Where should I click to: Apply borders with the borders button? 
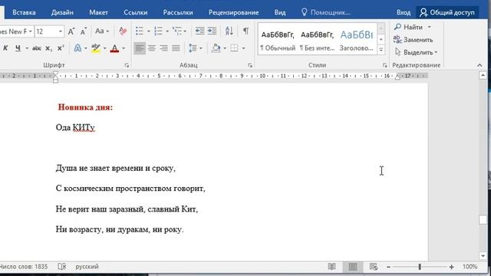click(234, 48)
